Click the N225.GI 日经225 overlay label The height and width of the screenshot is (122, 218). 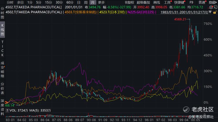pyautogui.click(x=141, y=12)
